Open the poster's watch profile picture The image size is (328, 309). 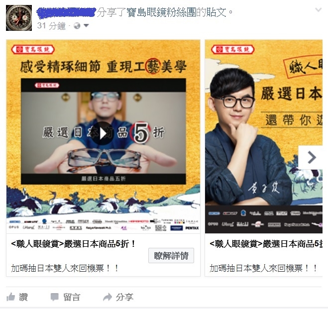click(19, 18)
